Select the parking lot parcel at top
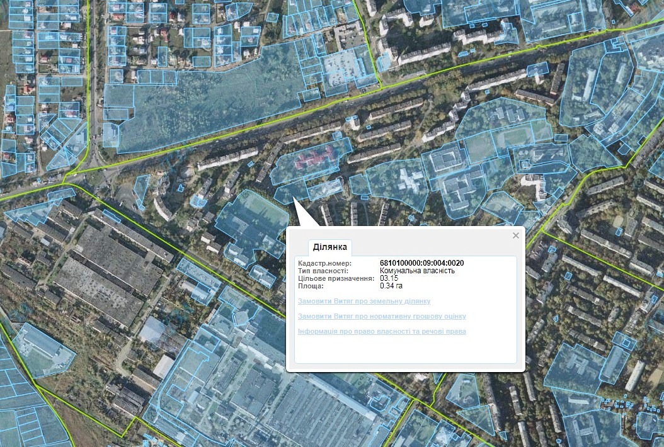The height and width of the screenshot is (447, 664). pyautogui.click(x=344, y=65)
